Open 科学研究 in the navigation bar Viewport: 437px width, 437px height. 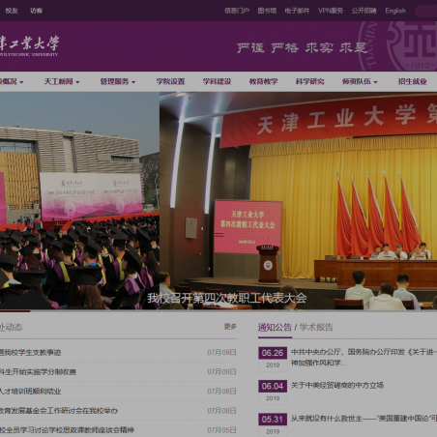pos(310,81)
